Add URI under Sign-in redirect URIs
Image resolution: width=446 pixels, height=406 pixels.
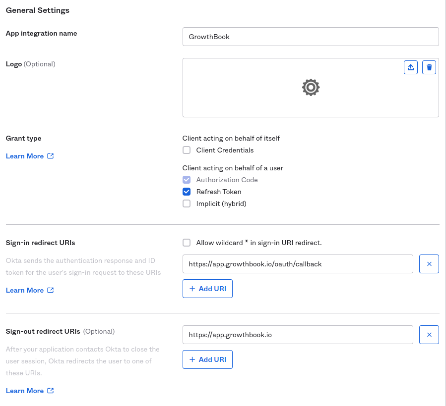click(207, 289)
